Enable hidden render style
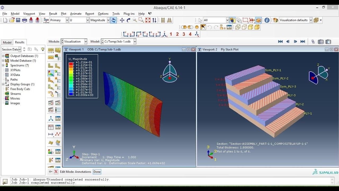The image size is (339, 191). coord(244,27)
